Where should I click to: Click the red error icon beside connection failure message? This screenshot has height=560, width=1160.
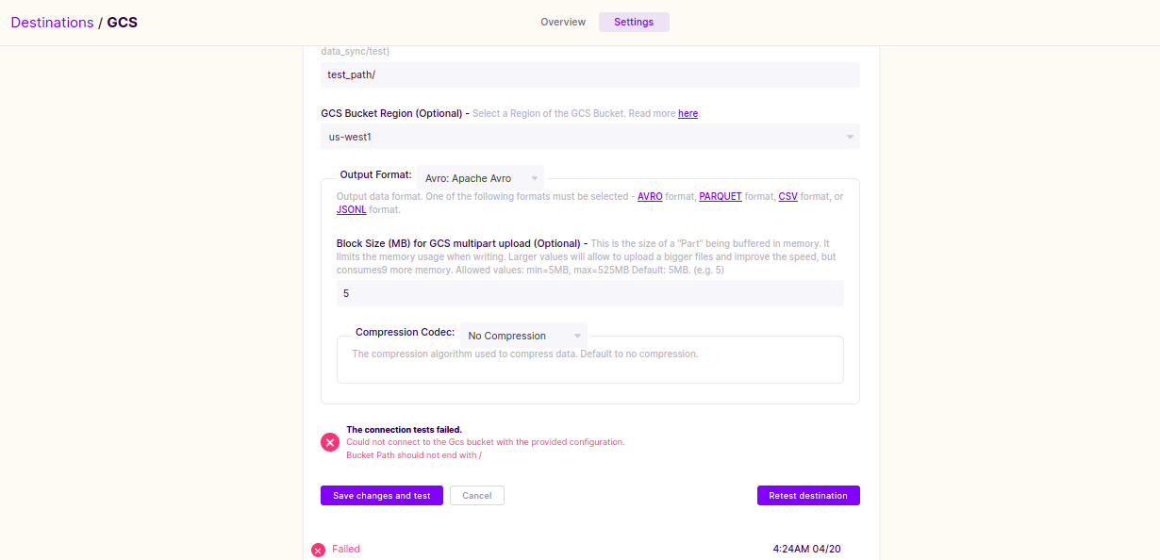pyautogui.click(x=329, y=441)
